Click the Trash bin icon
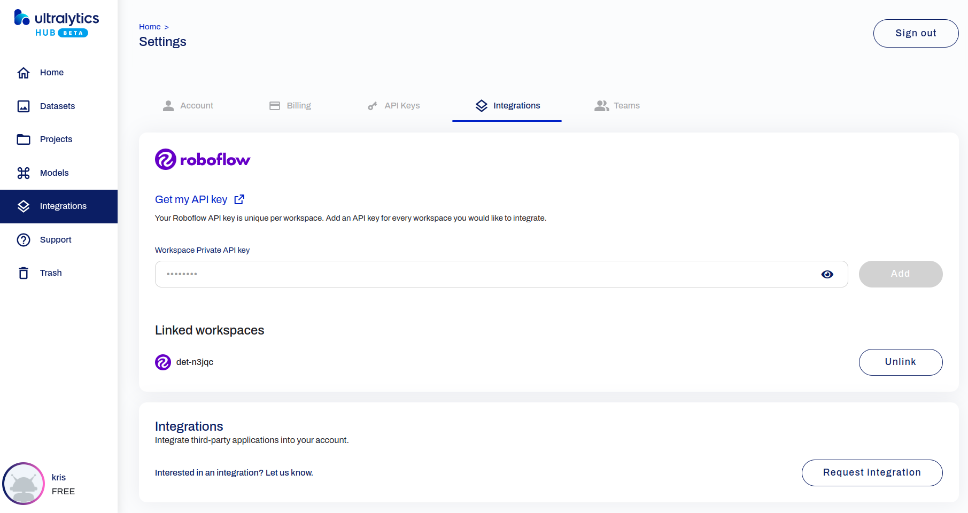968x513 pixels. [x=24, y=273]
